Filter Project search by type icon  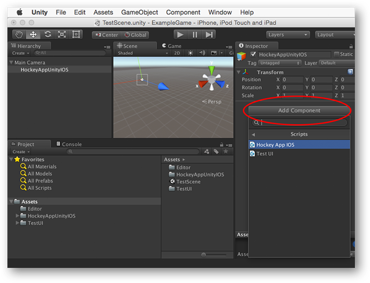207,151
